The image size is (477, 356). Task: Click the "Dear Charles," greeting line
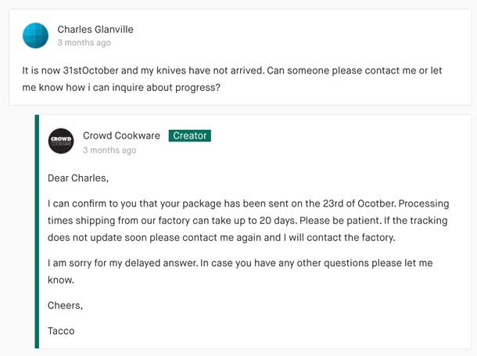[x=78, y=178]
